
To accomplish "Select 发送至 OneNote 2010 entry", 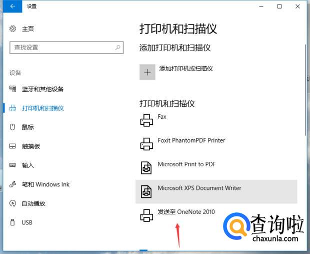I will click(216, 215).
